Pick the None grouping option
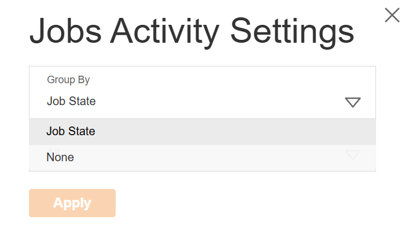The height and width of the screenshot is (249, 409). click(x=60, y=157)
